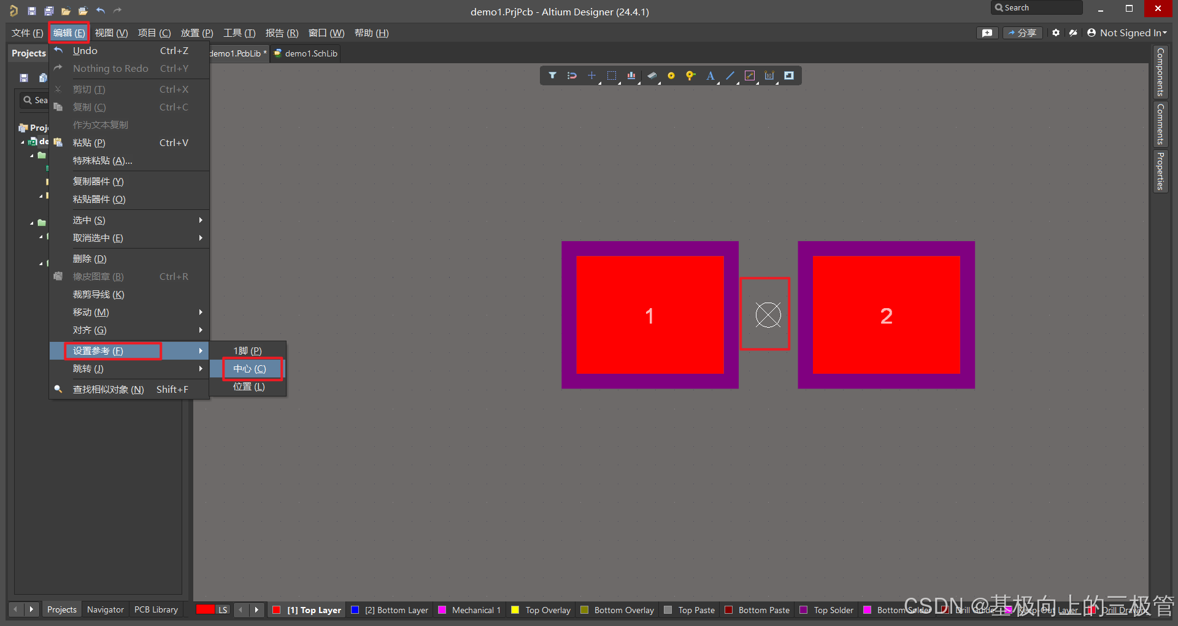Open the 放置 (P) menu
Screen dimensions: 1178x626
click(x=196, y=33)
